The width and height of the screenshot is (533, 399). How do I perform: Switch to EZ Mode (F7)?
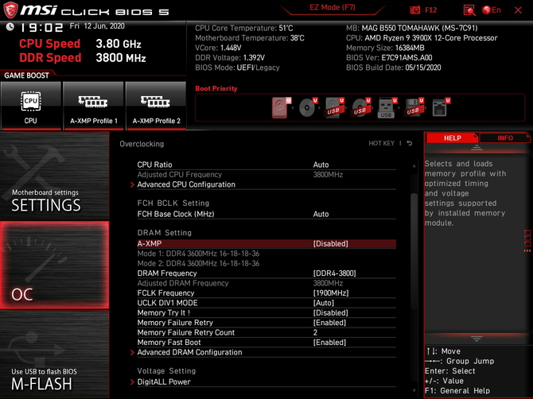pyautogui.click(x=332, y=7)
